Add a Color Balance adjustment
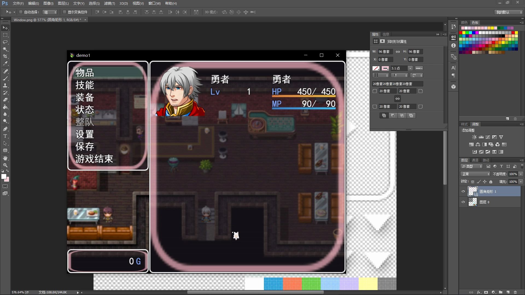Viewport: 525px width, 295px height. [x=478, y=144]
